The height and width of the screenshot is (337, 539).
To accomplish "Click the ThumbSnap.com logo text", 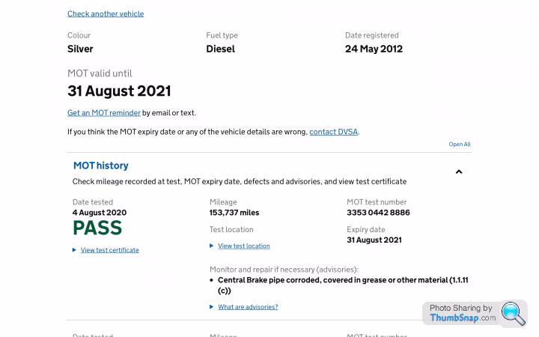I will tap(462, 318).
